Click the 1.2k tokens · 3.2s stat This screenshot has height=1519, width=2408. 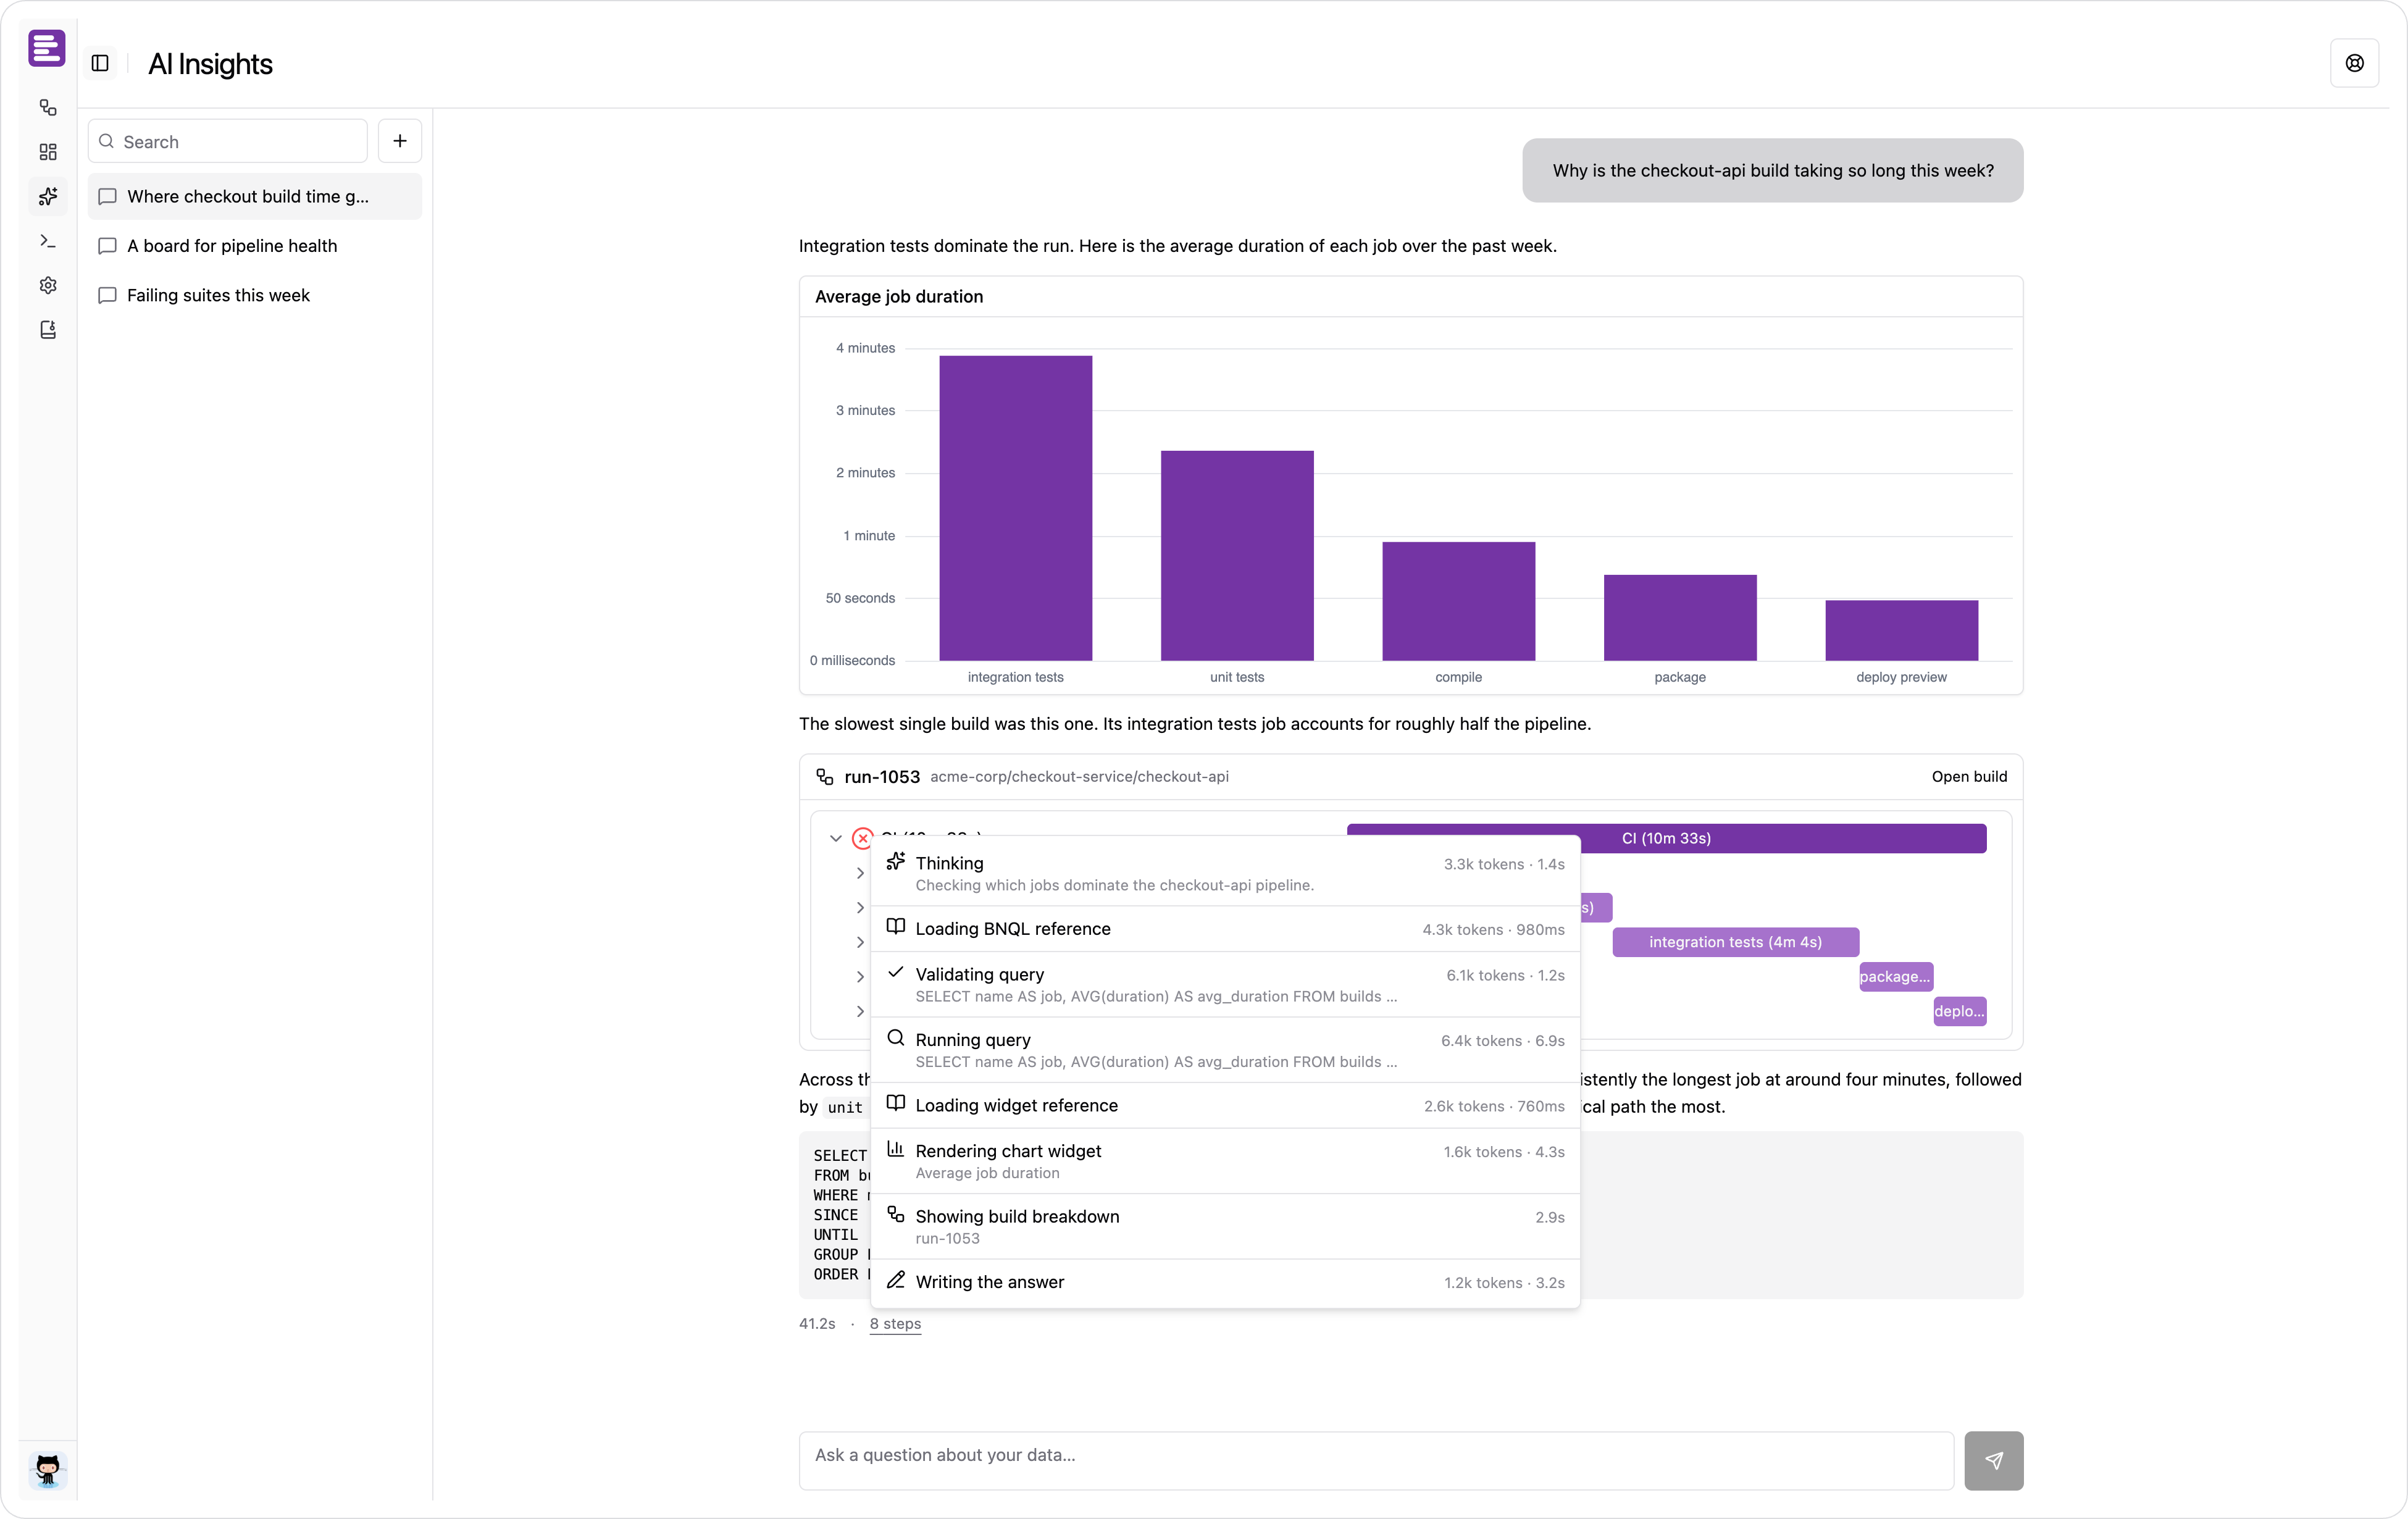pyautogui.click(x=1504, y=1283)
